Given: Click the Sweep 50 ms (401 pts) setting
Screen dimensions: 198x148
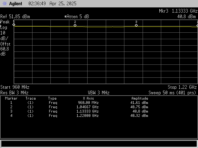Looking at the screenshot, I should pyautogui.click(x=172, y=92).
